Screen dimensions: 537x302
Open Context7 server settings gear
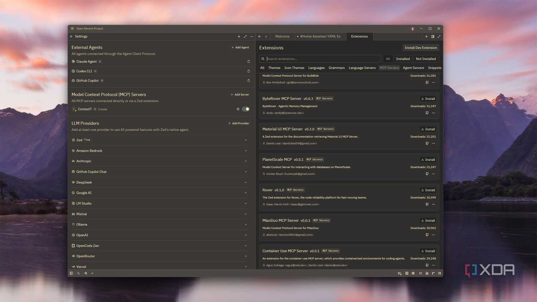pyautogui.click(x=238, y=109)
